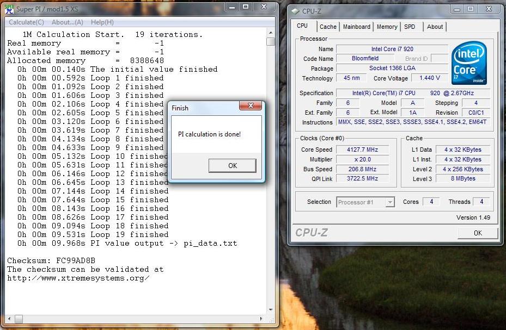This screenshot has height=330, width=506.
Task: Click the CPU-Z brand label at window bottom
Action: 312,233
